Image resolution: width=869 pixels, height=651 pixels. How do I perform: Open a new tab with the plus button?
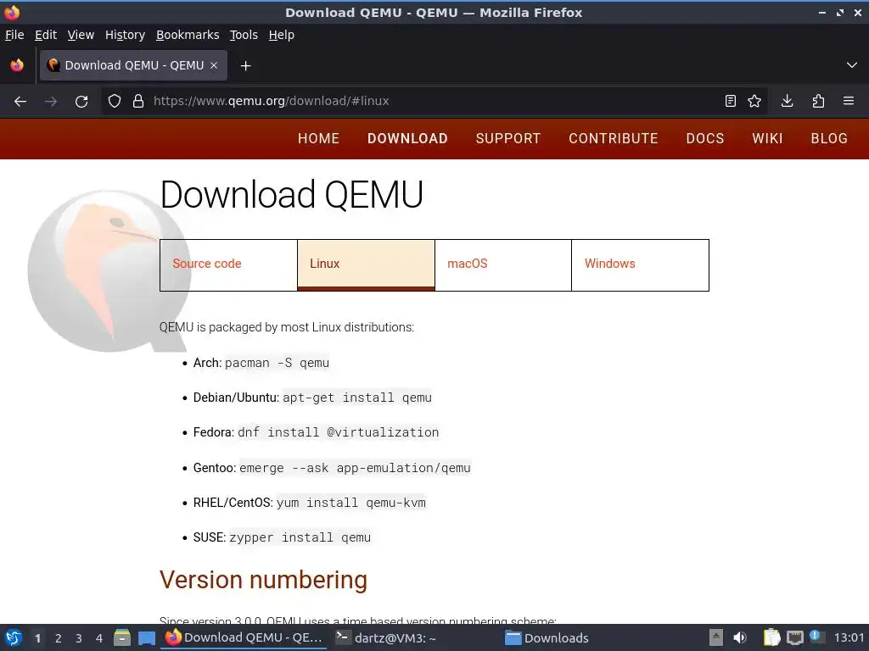tap(245, 66)
